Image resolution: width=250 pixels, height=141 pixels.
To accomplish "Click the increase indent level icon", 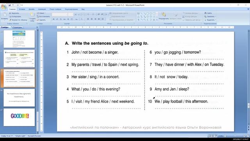I will [x=102, y=14].
